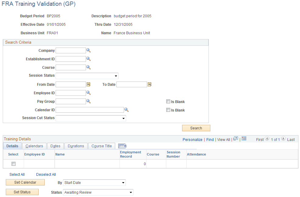
Task: Open the Calendar ID lookup prompt
Action: coord(127,110)
